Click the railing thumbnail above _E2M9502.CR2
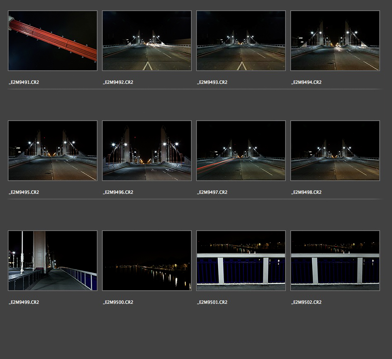This screenshot has width=392, height=359. tap(335, 261)
